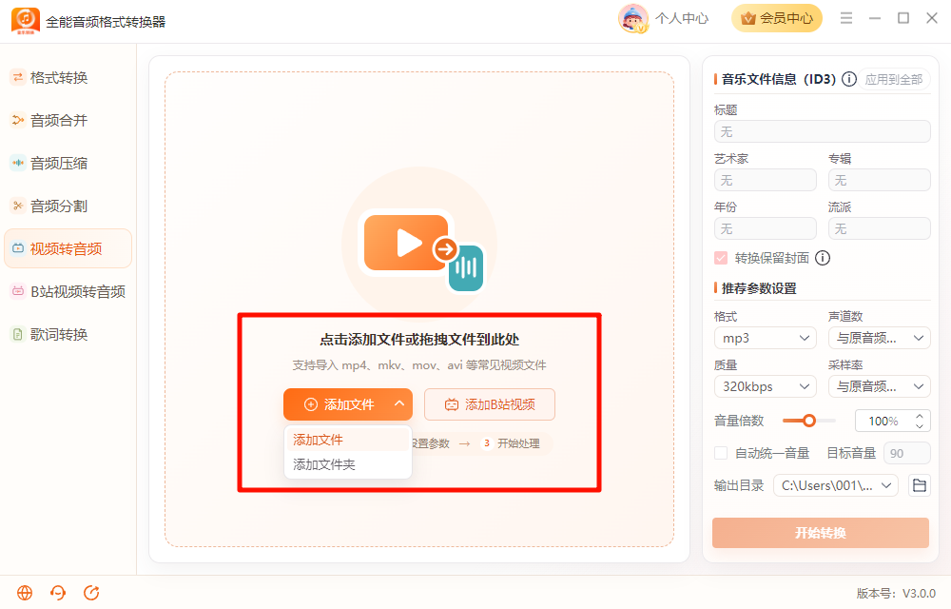This screenshot has height=609, width=951.
Task: Click the 年份 input field
Action: pyautogui.click(x=765, y=228)
